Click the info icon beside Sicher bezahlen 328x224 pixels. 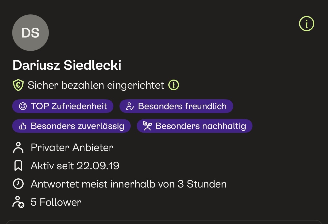pos(174,85)
